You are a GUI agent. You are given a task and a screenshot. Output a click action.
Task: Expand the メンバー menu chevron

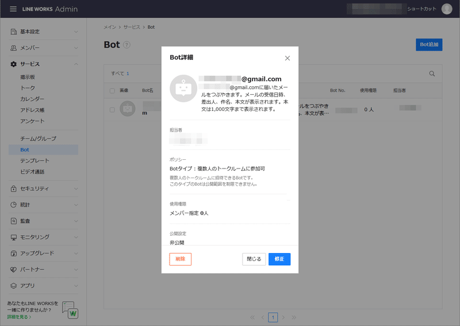(x=76, y=48)
